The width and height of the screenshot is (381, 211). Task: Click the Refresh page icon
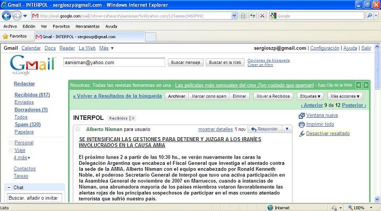[252, 16]
